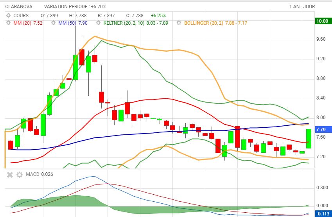Open gear icon for MM (20) indicator

8,23
